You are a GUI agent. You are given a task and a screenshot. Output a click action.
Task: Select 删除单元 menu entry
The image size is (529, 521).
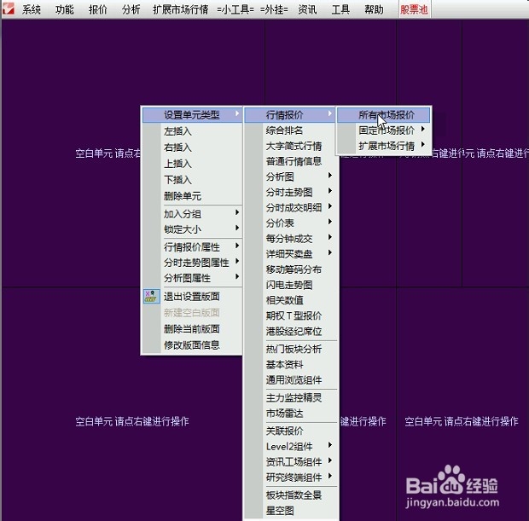[192, 196]
